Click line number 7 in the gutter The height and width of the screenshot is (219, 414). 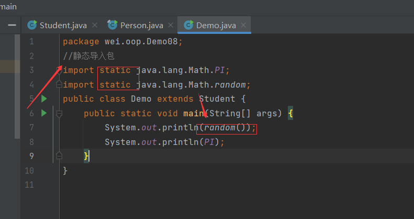point(31,128)
